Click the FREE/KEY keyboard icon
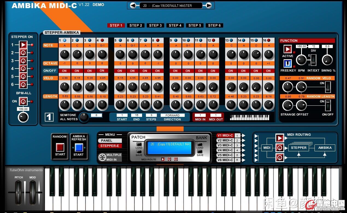Viewport: 347px width, 213px height. [x=287, y=64]
